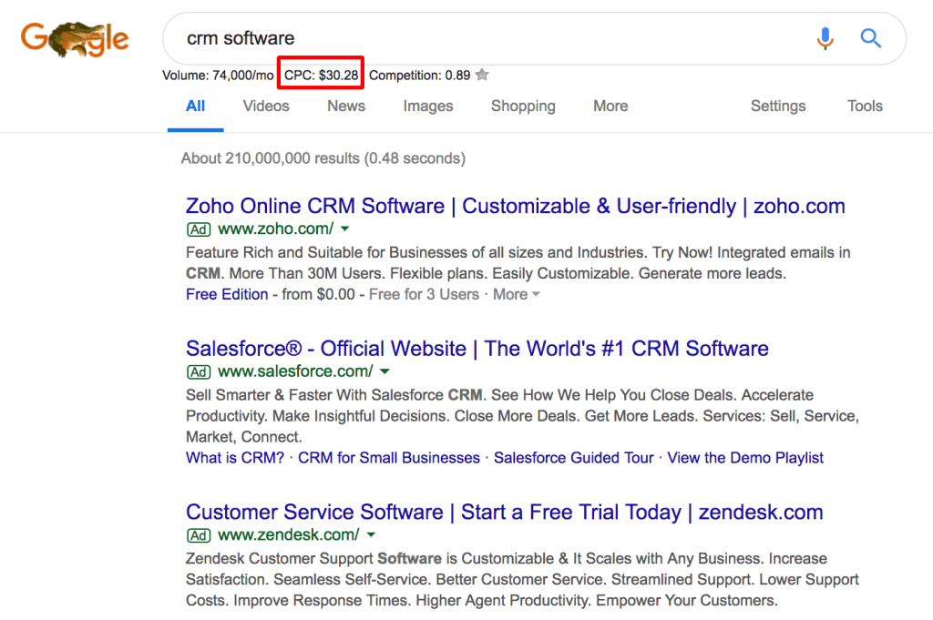Click the Volume: 74,000/mo text
933x620 pixels.
(218, 76)
